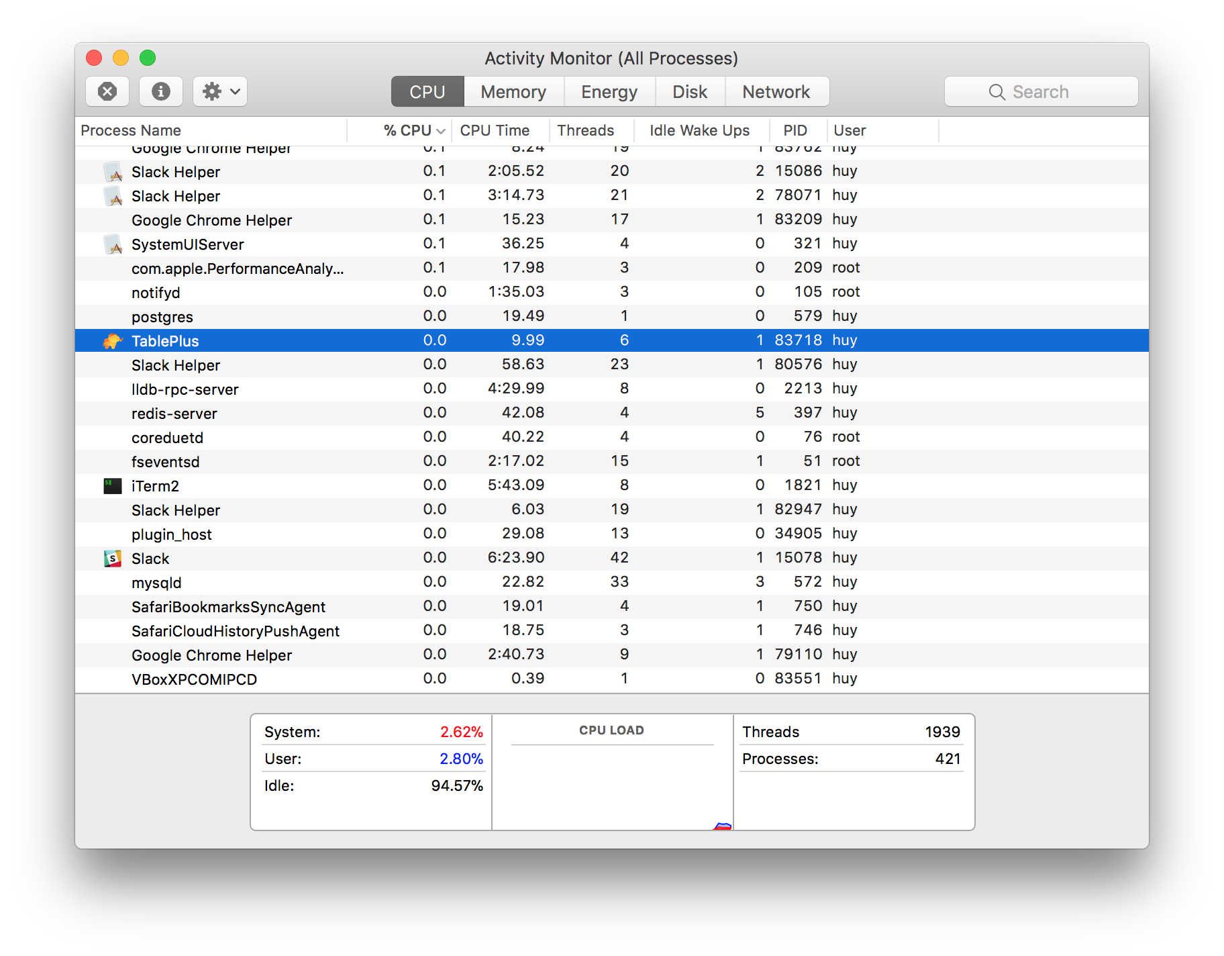
Task: Click the gear settings icon
Action: [213, 91]
